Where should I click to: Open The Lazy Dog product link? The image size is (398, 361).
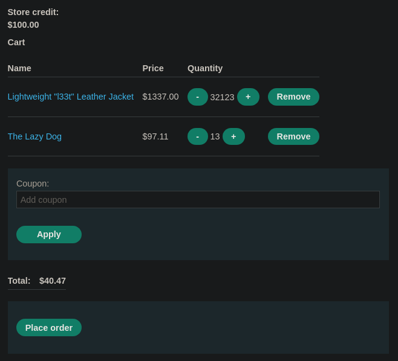tap(34, 136)
